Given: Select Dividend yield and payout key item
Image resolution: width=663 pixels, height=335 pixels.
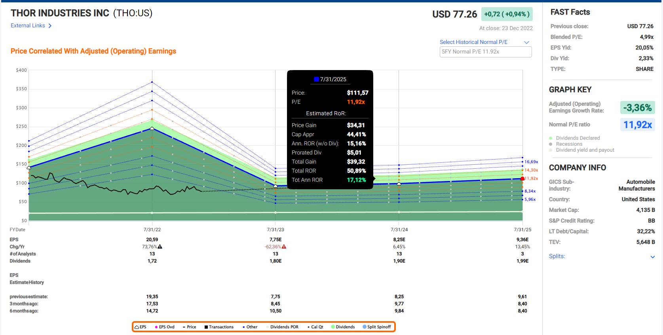Looking at the screenshot, I should [x=582, y=150].
